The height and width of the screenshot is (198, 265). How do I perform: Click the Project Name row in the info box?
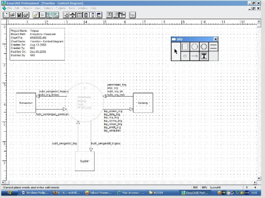point(25,31)
